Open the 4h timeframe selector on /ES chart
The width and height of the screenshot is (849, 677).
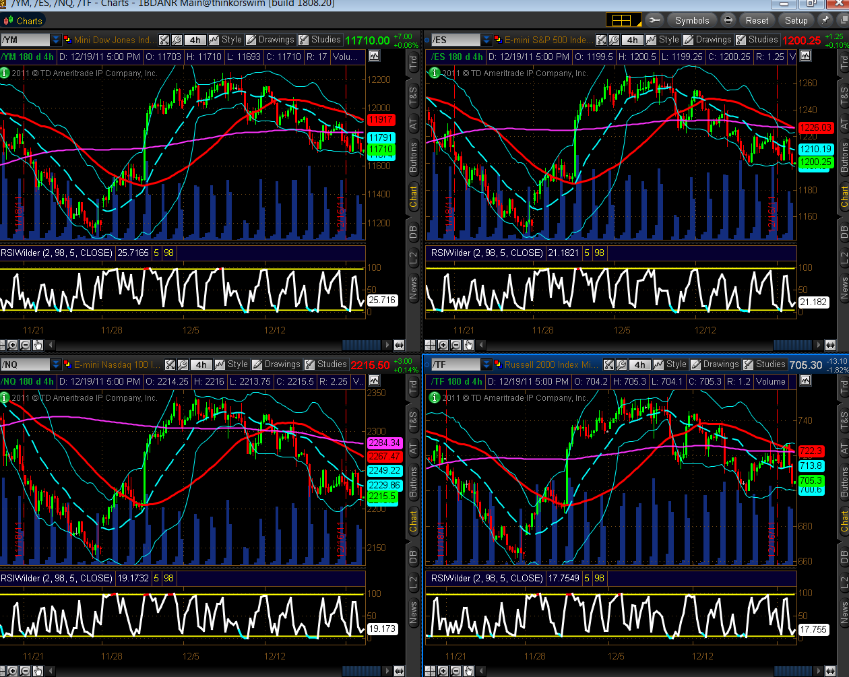click(632, 40)
